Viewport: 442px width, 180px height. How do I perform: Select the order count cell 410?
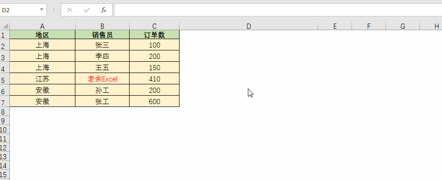155,79
